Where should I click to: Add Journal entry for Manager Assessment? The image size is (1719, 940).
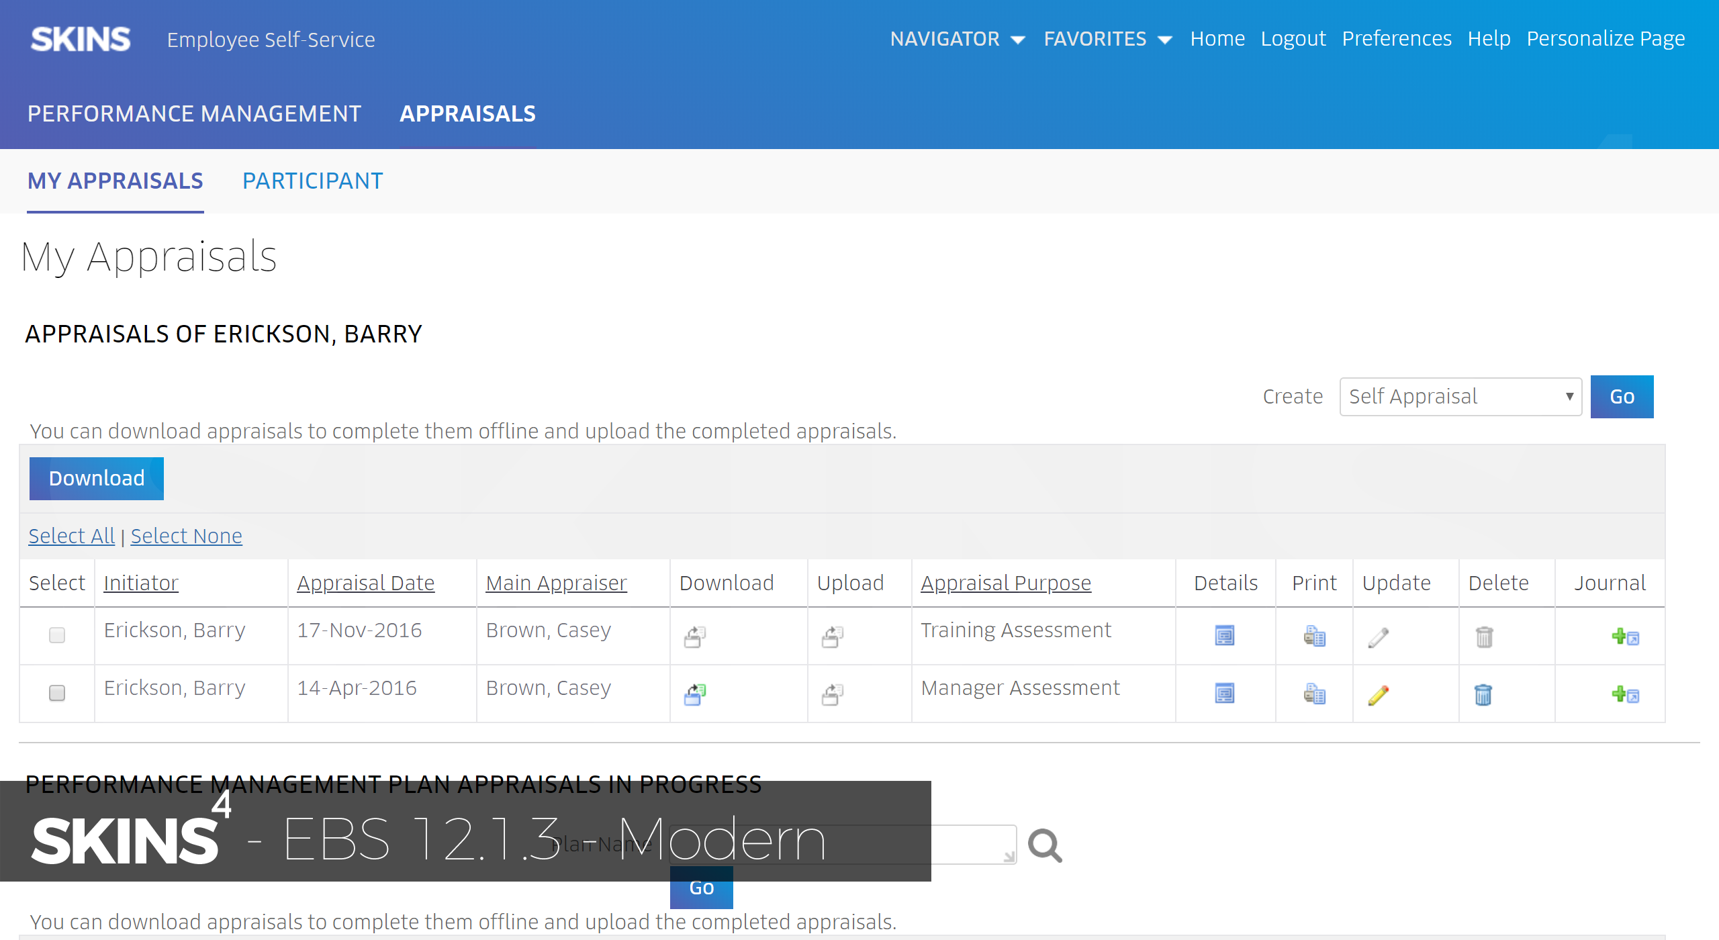tap(1626, 694)
